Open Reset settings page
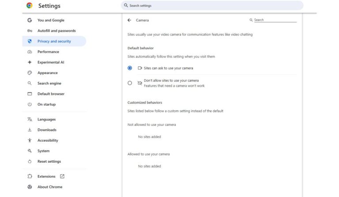 click(x=49, y=161)
